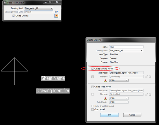Click the Name input field containing Plan
The image size is (159, 125).
(x=126, y=47)
